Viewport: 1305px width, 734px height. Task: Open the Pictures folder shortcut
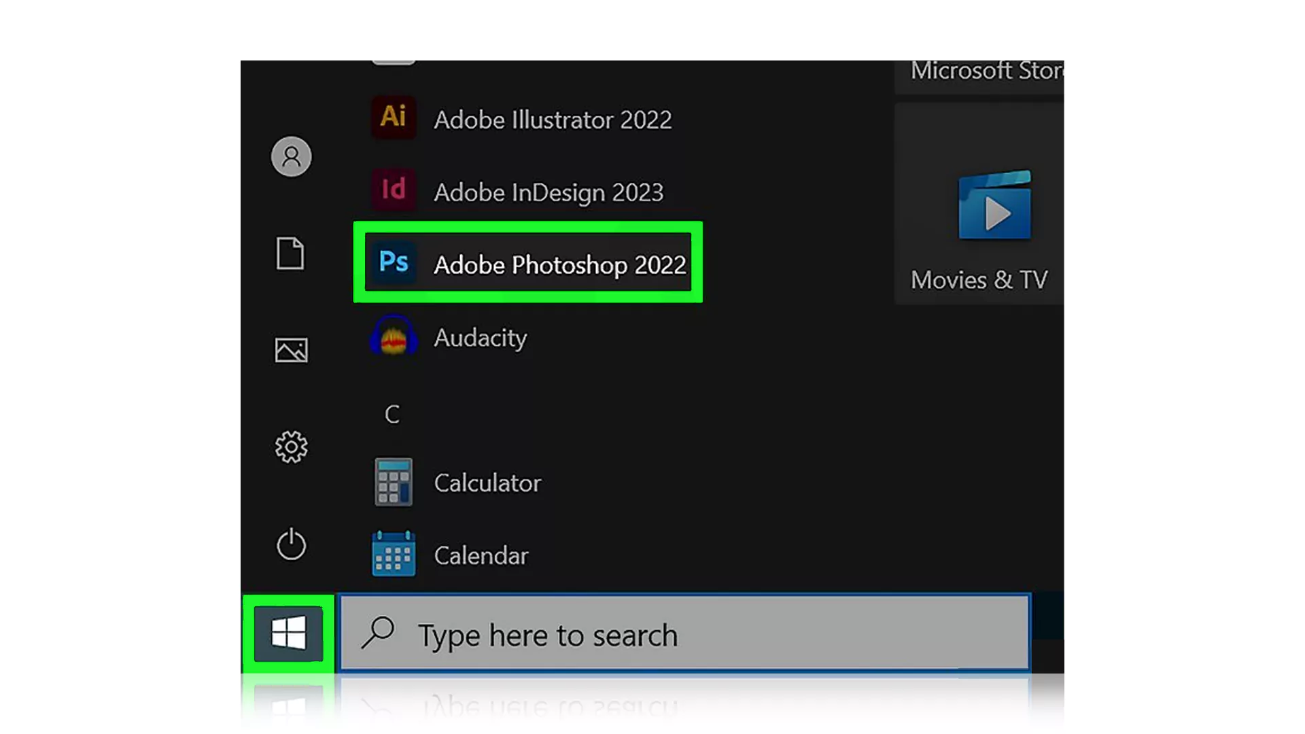coord(291,350)
